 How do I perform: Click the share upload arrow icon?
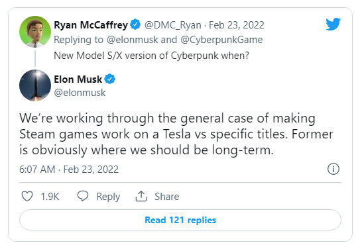pyautogui.click(x=141, y=196)
